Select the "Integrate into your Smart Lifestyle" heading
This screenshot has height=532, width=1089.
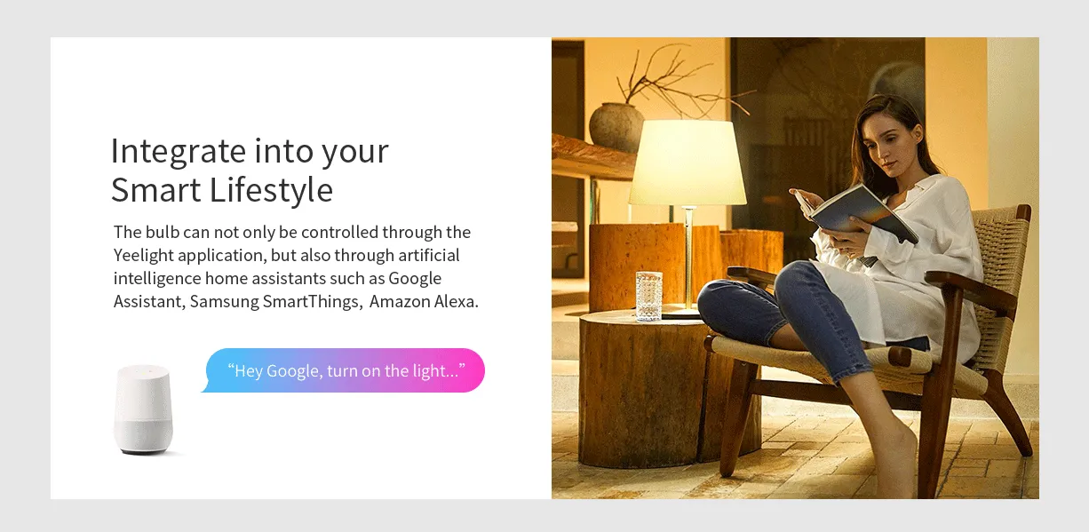click(x=250, y=170)
